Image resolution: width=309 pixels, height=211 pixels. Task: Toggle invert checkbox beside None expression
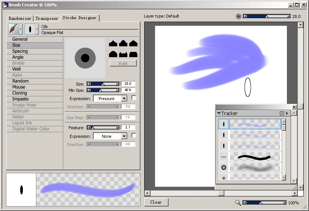[134, 135]
